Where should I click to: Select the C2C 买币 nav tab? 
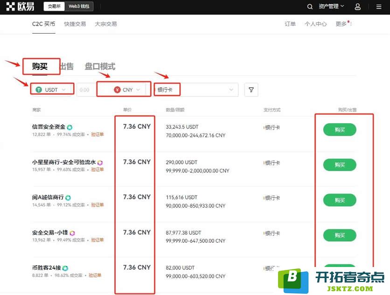(44, 24)
